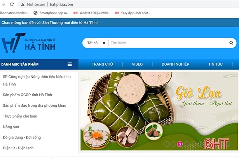Image resolution: width=239 pixels, height=159 pixels.
Task: Open the Quy định mới nhất bookmark
Action: [133, 13]
